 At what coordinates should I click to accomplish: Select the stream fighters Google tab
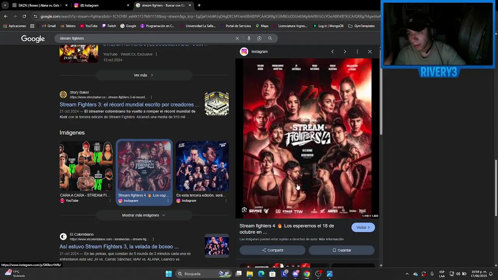pos(163,5)
